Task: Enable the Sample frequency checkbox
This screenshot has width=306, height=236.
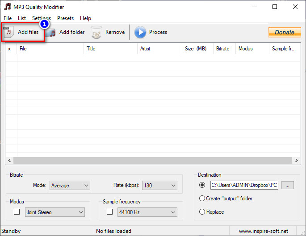Action: tap(110, 212)
